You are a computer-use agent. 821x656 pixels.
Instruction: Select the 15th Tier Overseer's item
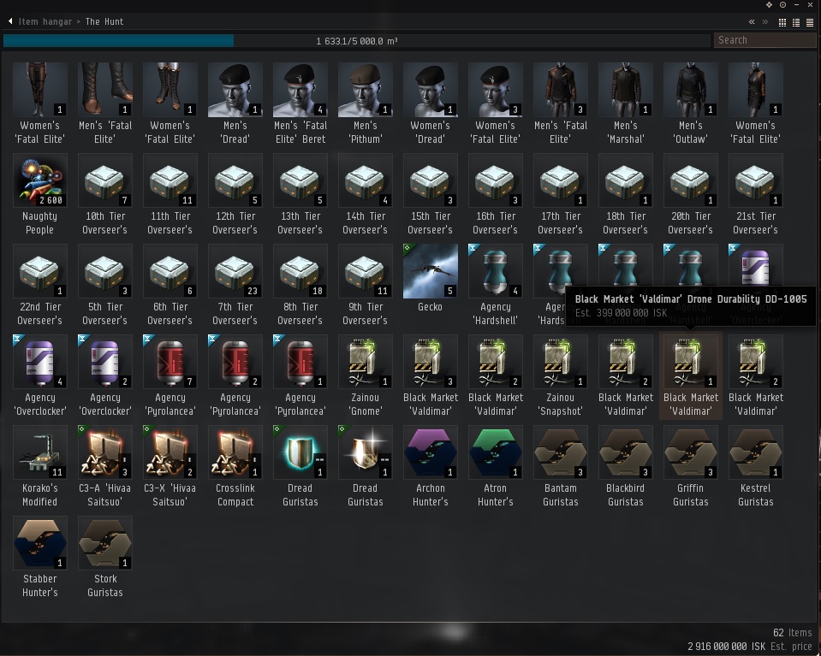pos(430,195)
